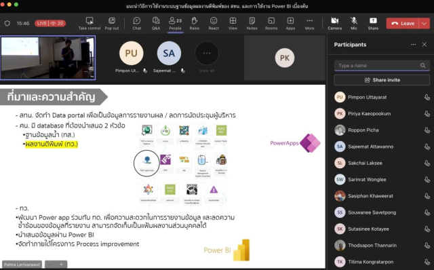
Task: Select Titima Kongratarpon in participant list
Action: click(382, 262)
